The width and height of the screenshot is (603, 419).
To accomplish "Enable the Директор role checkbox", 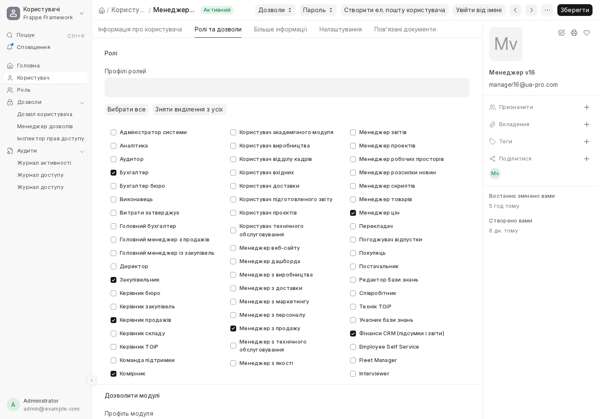I will tap(113, 266).
